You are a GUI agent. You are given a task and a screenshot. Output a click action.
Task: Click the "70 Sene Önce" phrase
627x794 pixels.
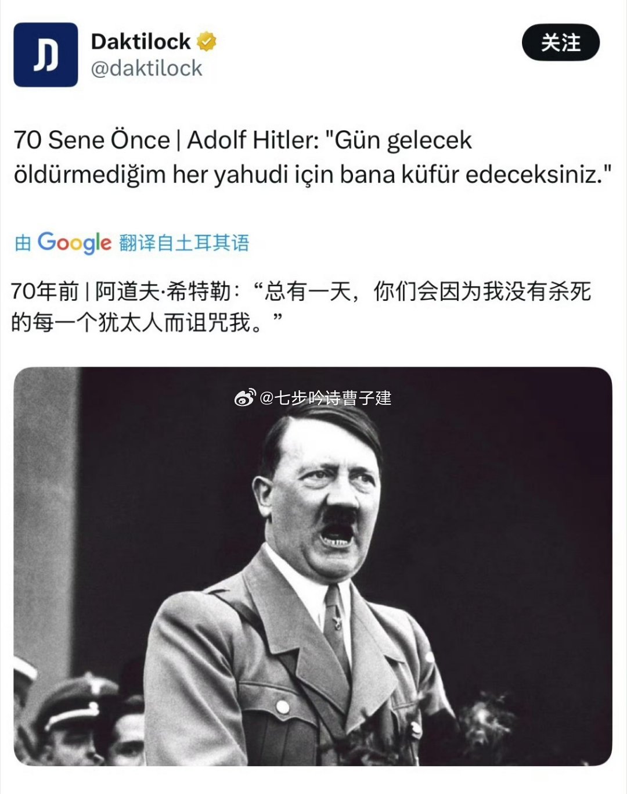coord(92,140)
